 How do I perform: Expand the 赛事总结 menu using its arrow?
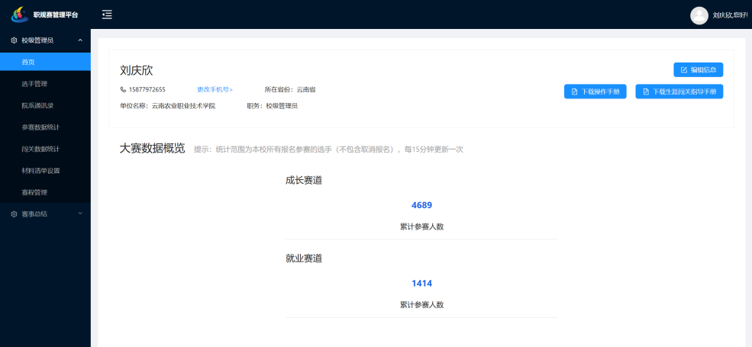pos(80,214)
